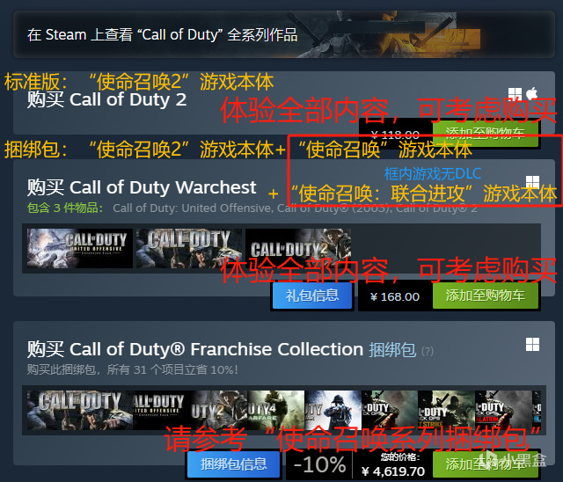Open Call of Duty 4 Modern Warfare thumbnail

[x=275, y=410]
